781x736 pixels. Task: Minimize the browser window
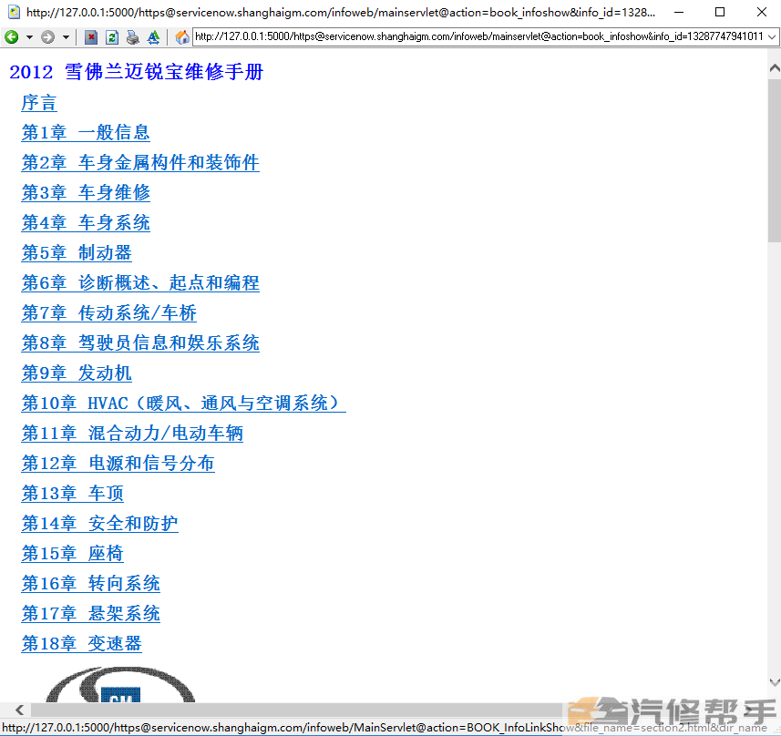(x=678, y=12)
